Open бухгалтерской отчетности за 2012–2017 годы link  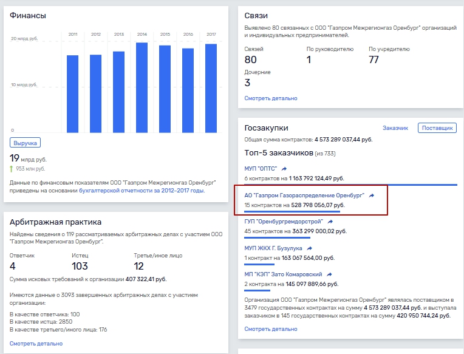click(142, 191)
